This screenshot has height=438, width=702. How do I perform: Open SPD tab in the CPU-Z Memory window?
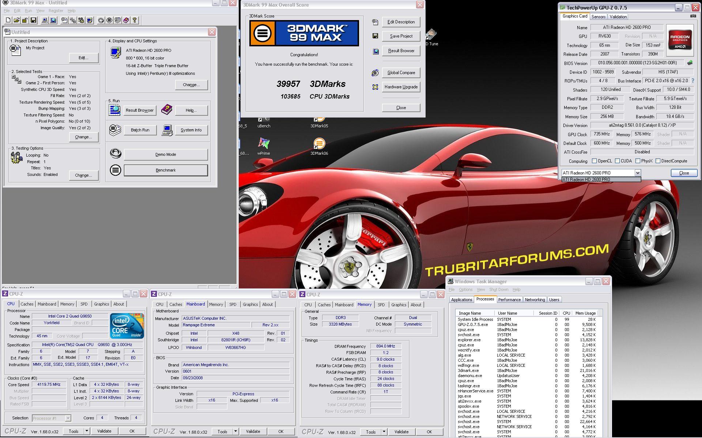(x=381, y=305)
